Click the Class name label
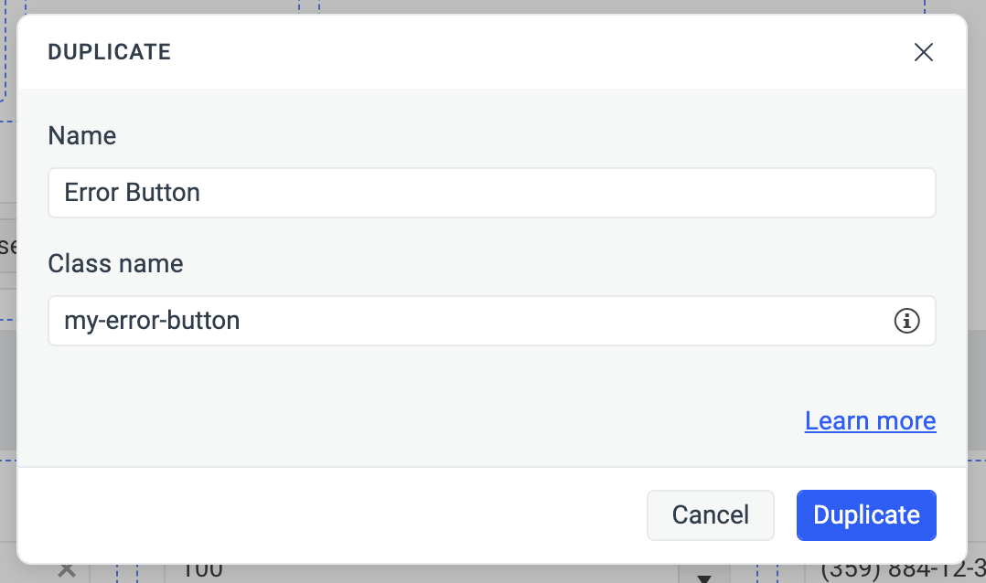Image resolution: width=986 pixels, height=583 pixels. coord(115,263)
